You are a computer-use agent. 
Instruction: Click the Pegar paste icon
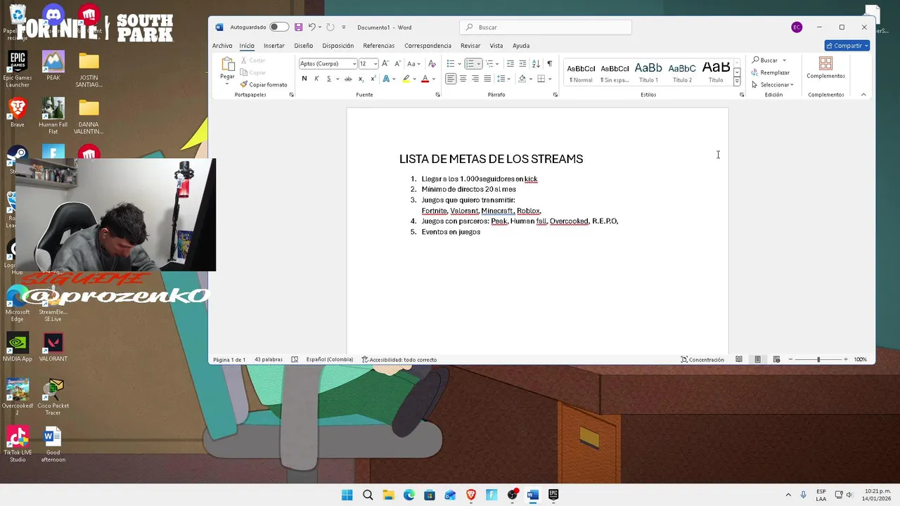click(x=227, y=65)
